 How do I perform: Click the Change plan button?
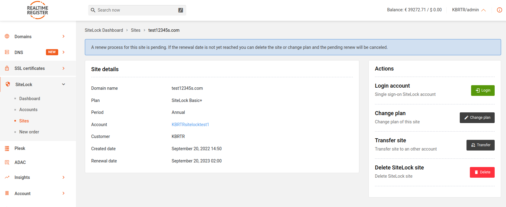(x=477, y=118)
